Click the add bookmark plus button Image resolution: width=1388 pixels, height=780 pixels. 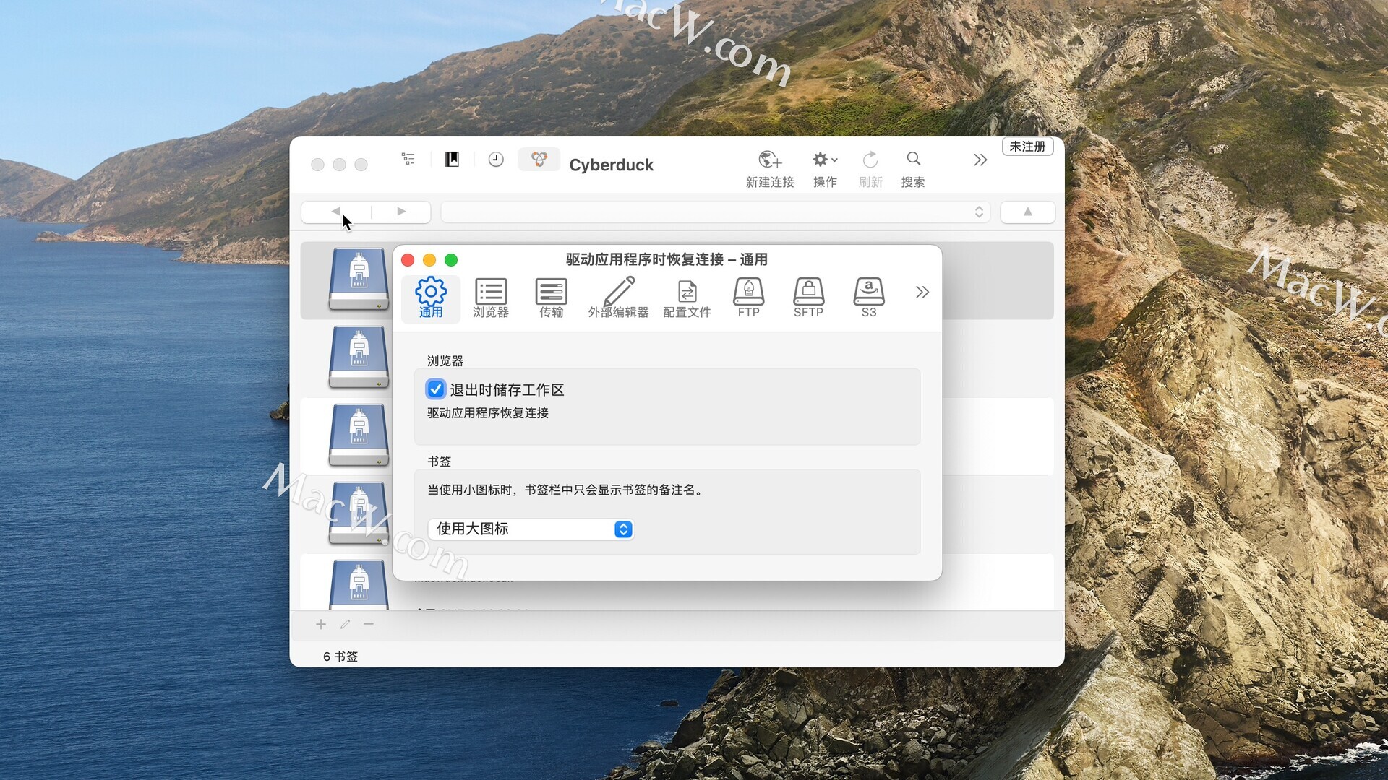click(x=321, y=624)
